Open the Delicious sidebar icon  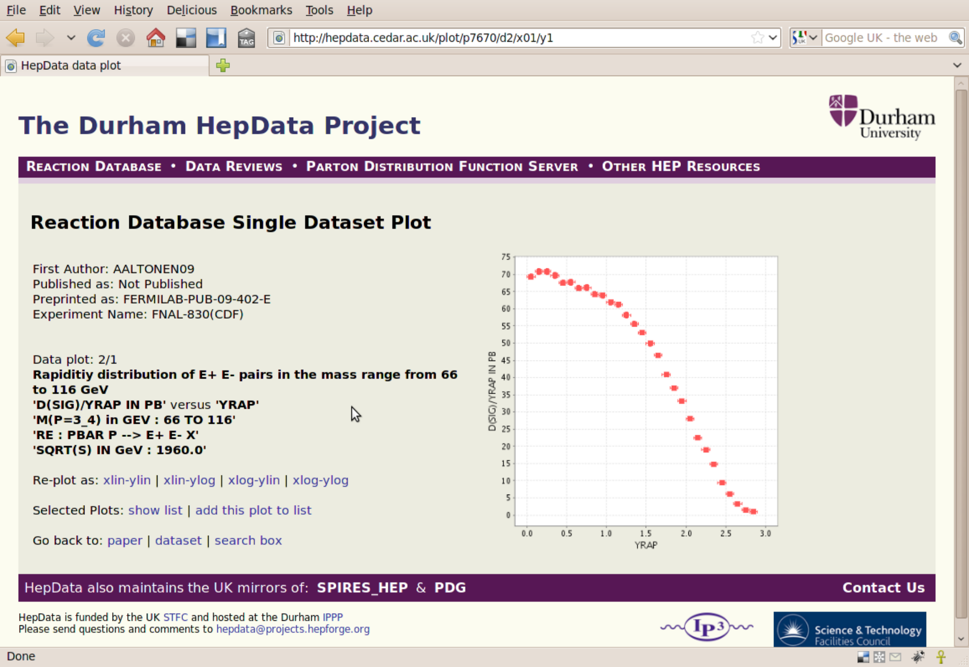(216, 38)
